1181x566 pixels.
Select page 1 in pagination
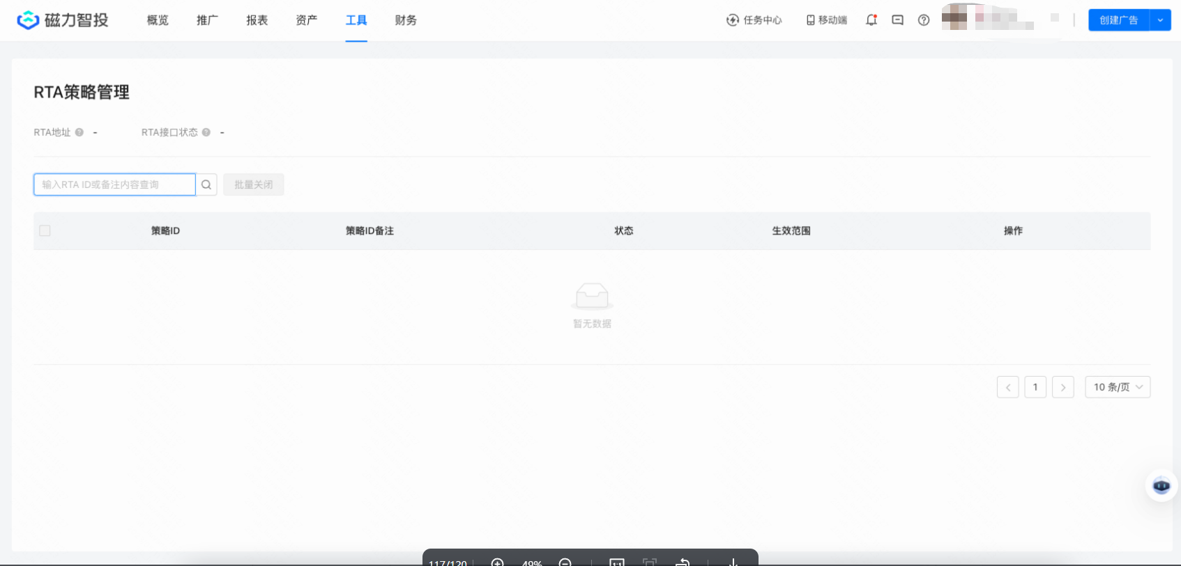1035,387
